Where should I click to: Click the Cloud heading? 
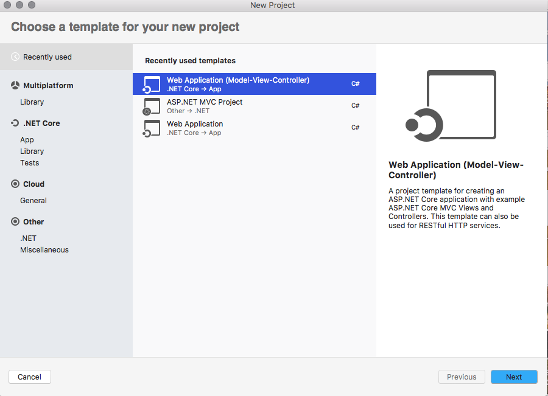33,184
